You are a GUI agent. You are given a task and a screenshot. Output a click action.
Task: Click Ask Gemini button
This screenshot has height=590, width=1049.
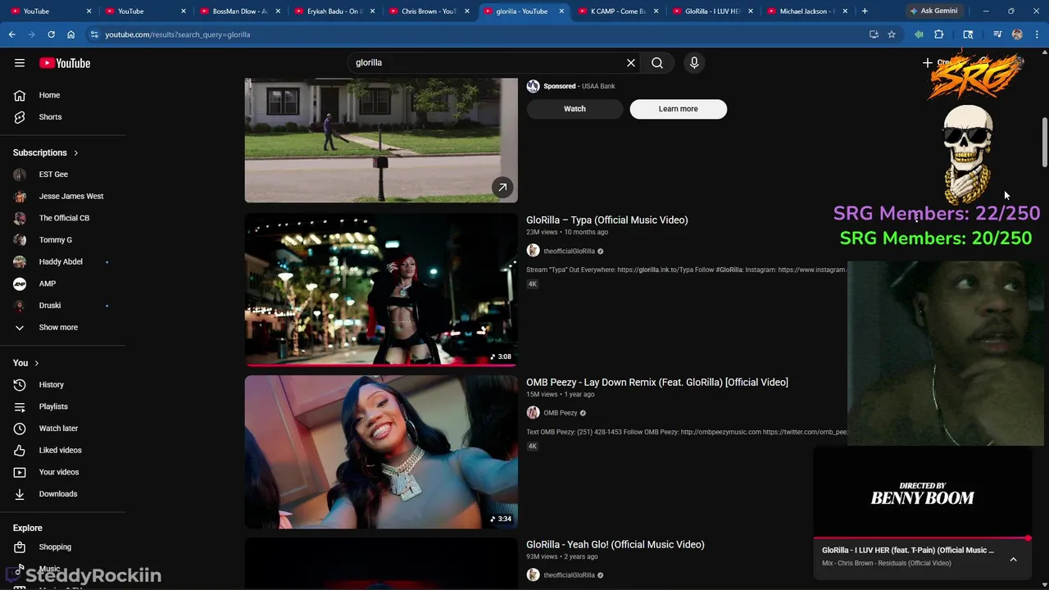[933, 11]
